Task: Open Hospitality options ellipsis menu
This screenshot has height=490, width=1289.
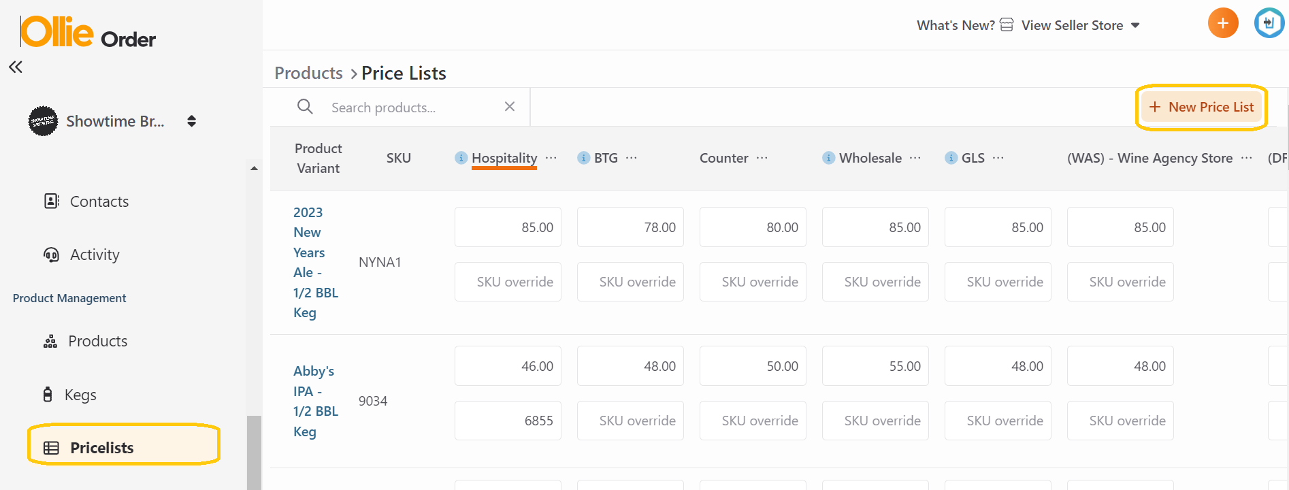Action: coord(551,157)
